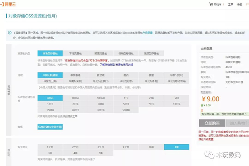This screenshot has width=249, height=166.
Task: Set purchase duration to 4个月
Action: click(126, 147)
